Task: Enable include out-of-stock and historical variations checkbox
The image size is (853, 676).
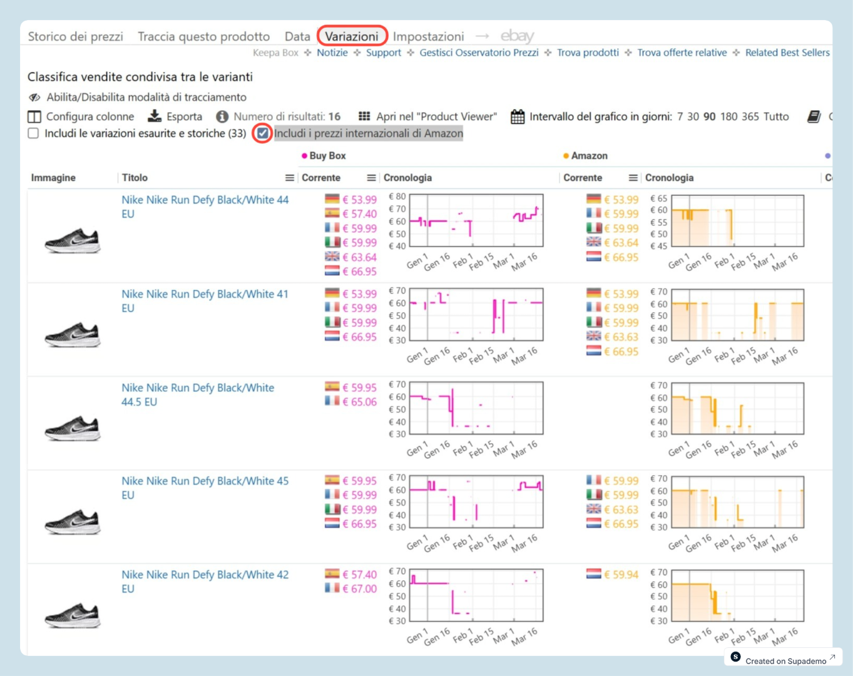Action: (x=34, y=133)
